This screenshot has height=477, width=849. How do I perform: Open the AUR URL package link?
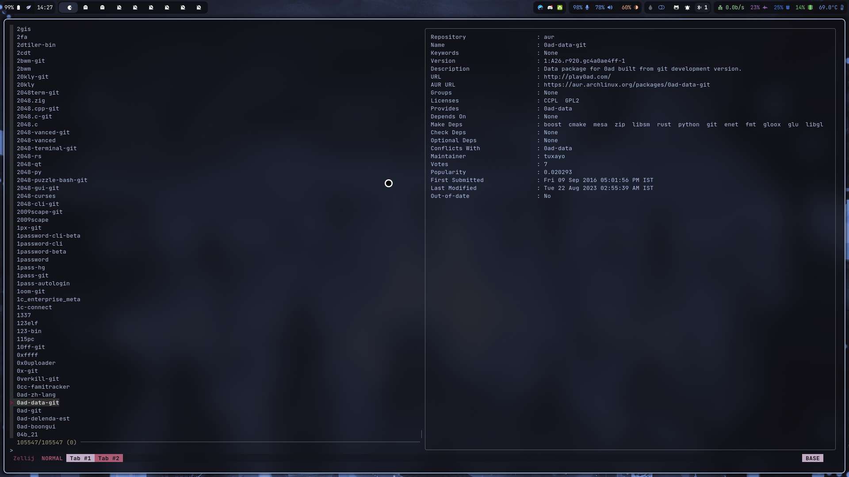click(626, 85)
